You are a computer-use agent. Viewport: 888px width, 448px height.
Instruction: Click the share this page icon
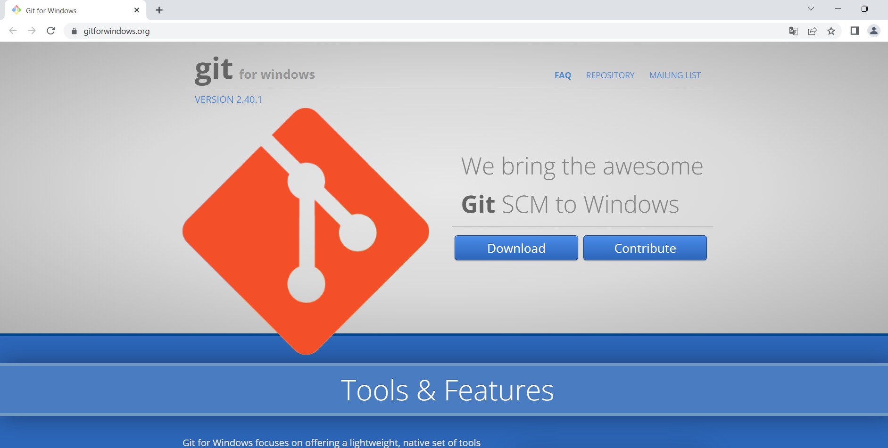click(x=813, y=31)
